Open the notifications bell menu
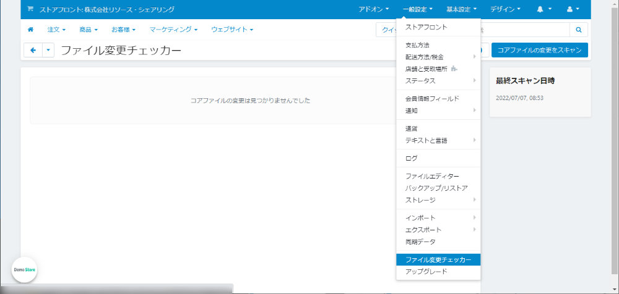This screenshot has height=294, width=619. (x=544, y=9)
